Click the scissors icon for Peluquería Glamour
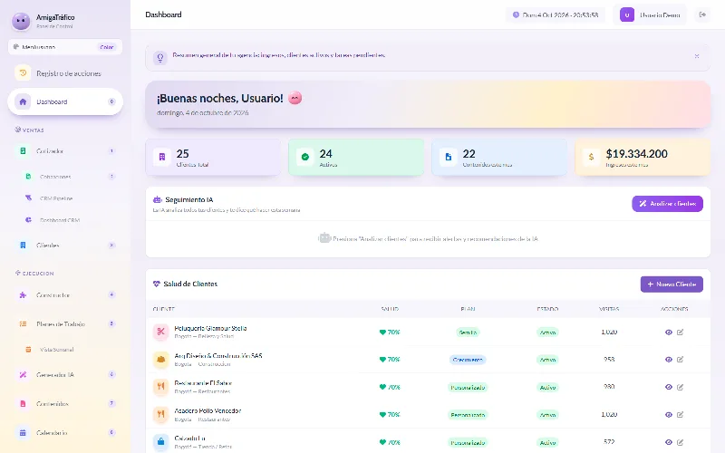 pyautogui.click(x=161, y=332)
